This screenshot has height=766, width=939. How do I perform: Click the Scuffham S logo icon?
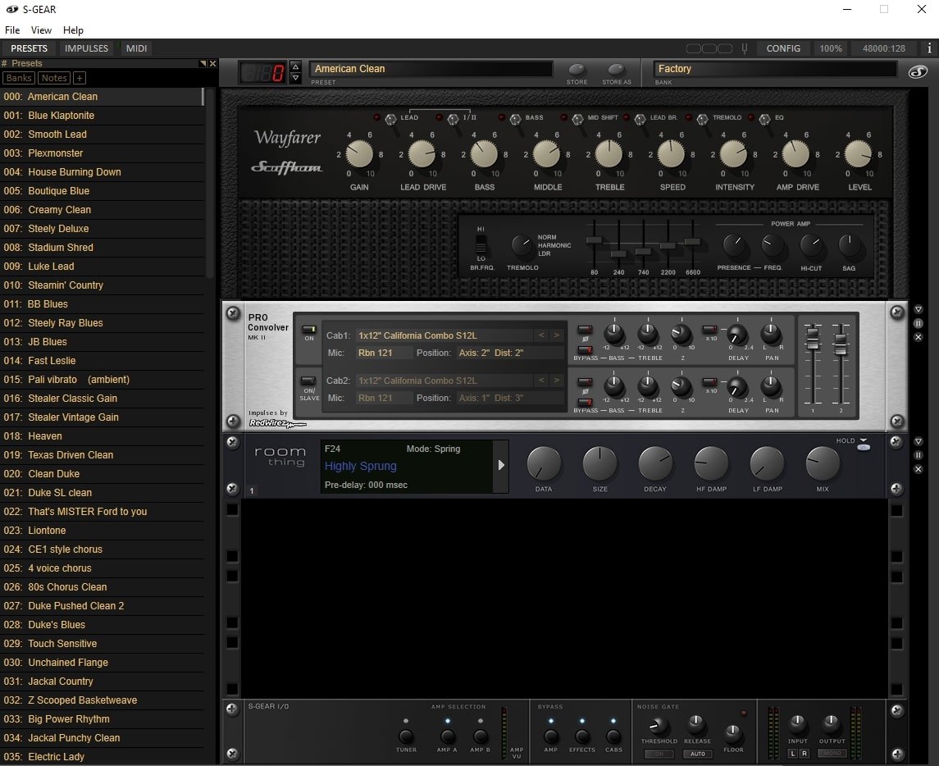[918, 72]
